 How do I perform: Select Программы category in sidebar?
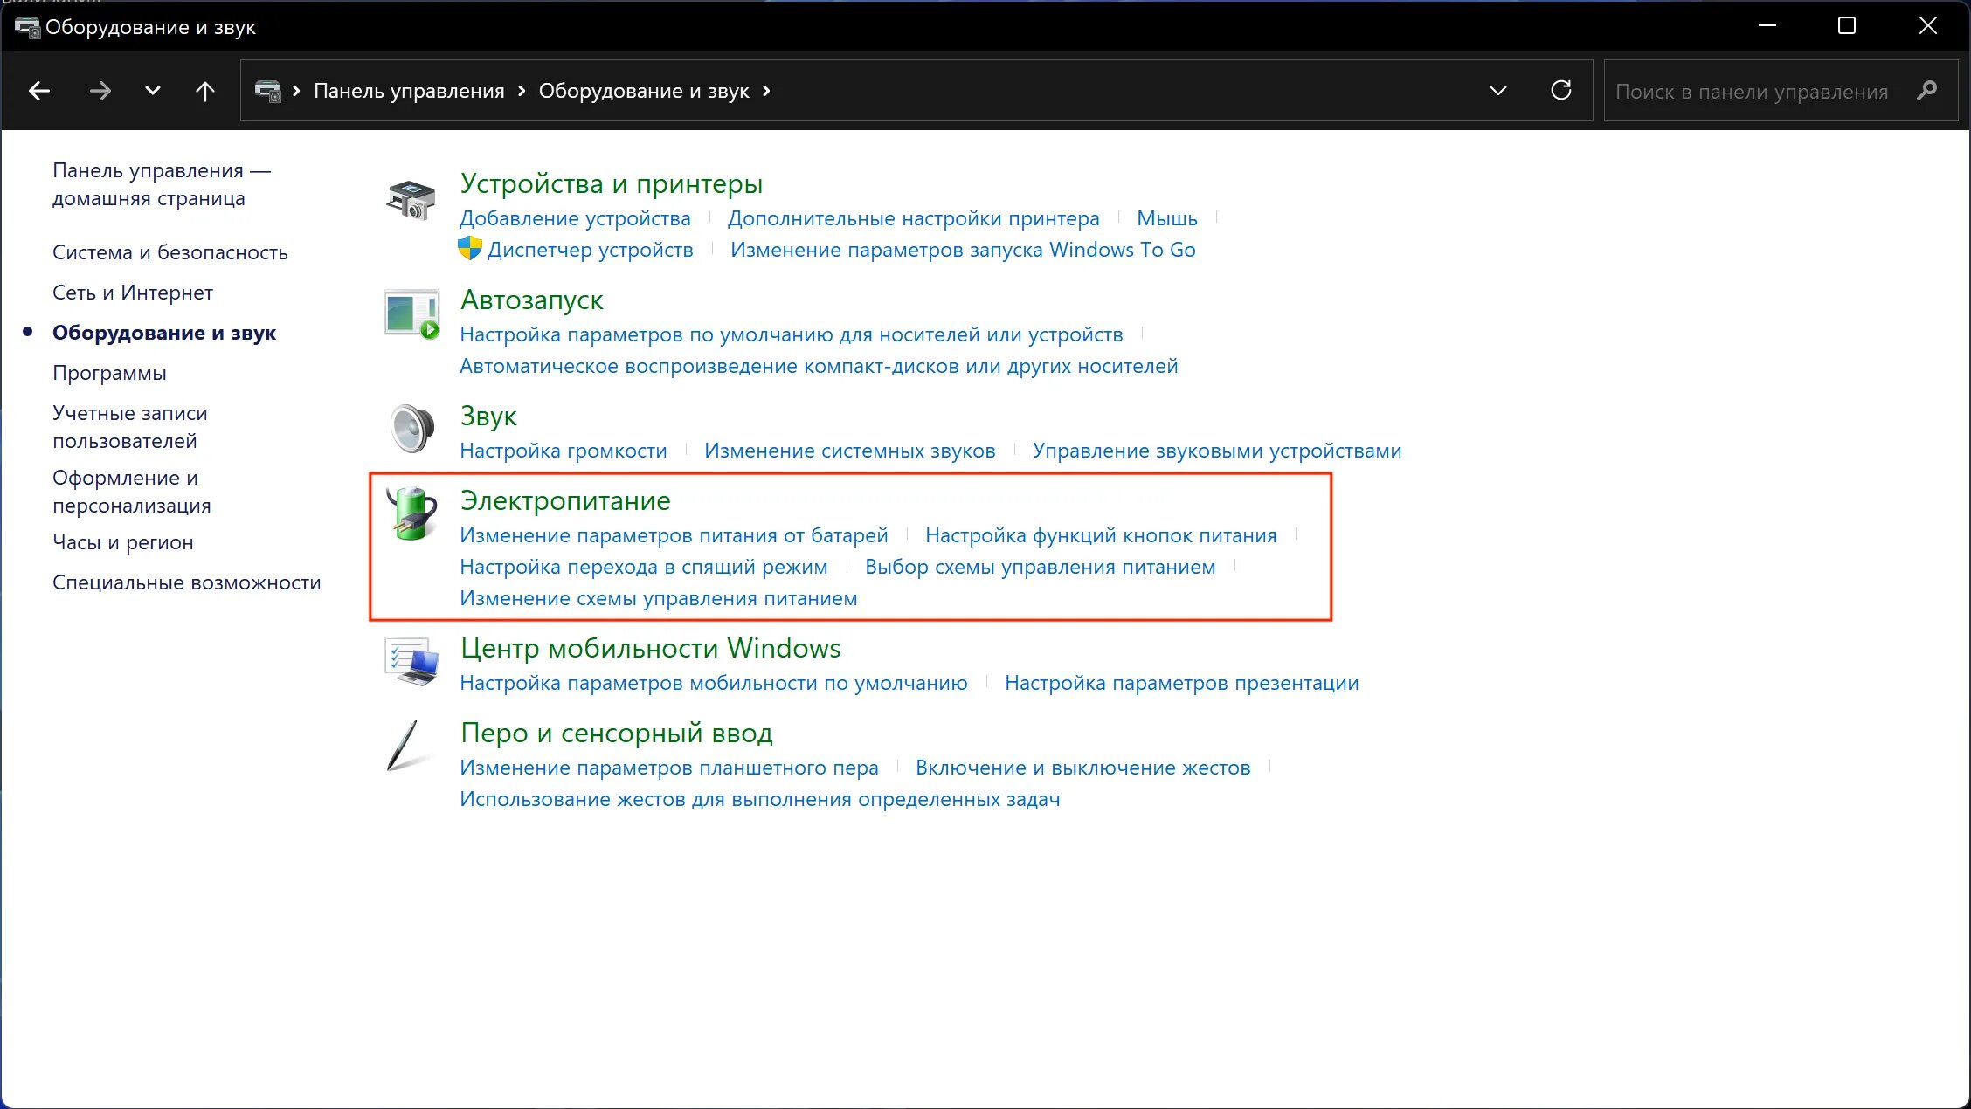[109, 373]
